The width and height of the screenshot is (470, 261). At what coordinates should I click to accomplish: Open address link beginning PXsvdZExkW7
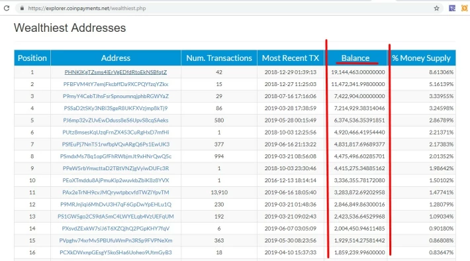116,229
